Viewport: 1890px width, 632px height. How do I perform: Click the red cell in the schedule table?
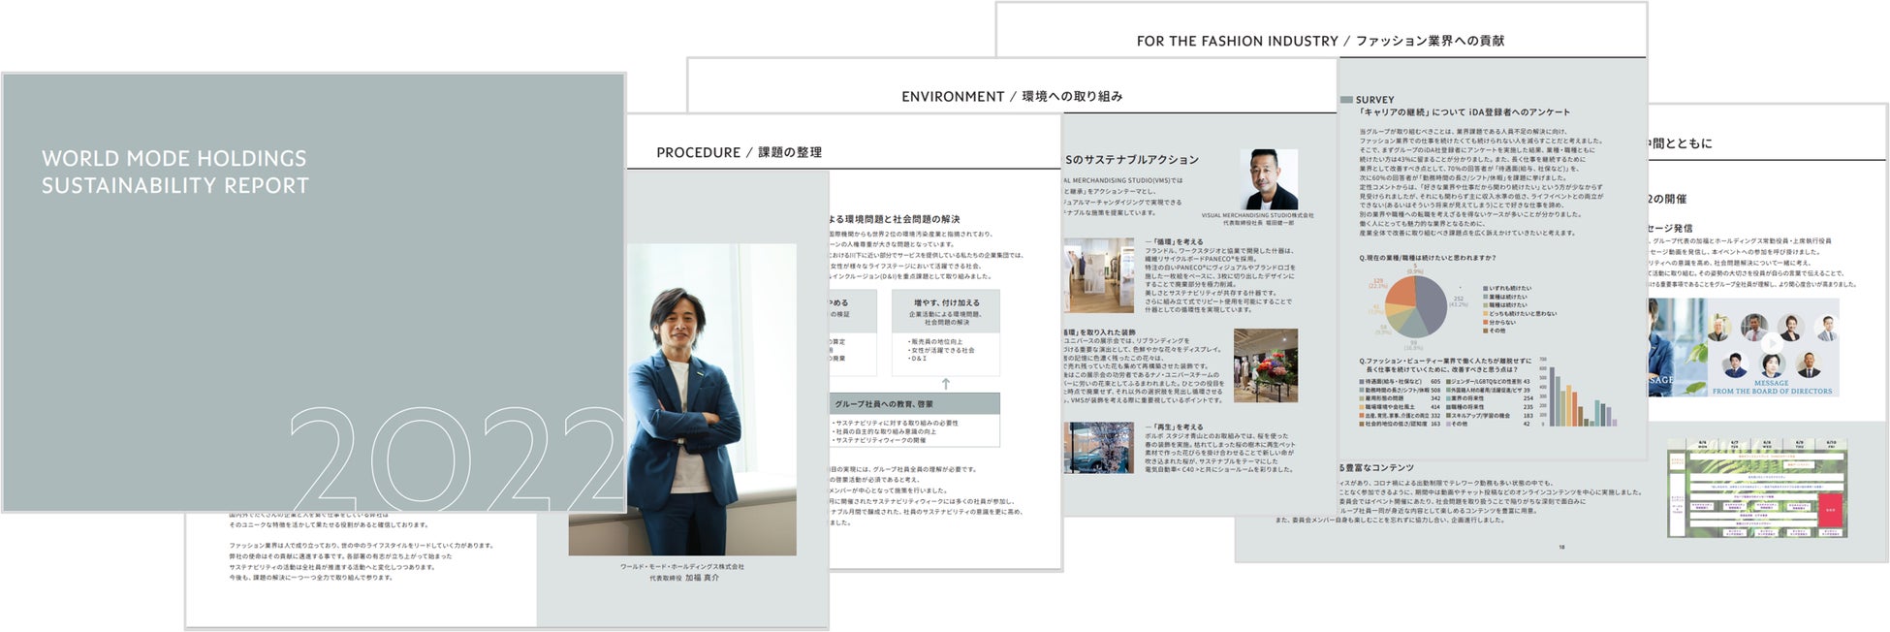pyautogui.click(x=1830, y=509)
